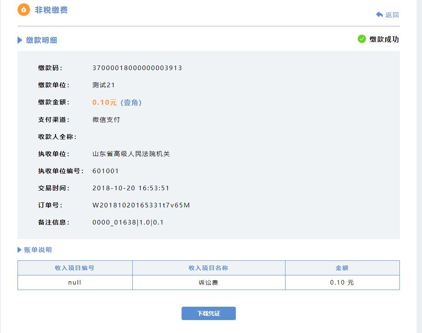Click the success badge next to payment status text
This screenshot has width=422, height=333.
pos(361,39)
